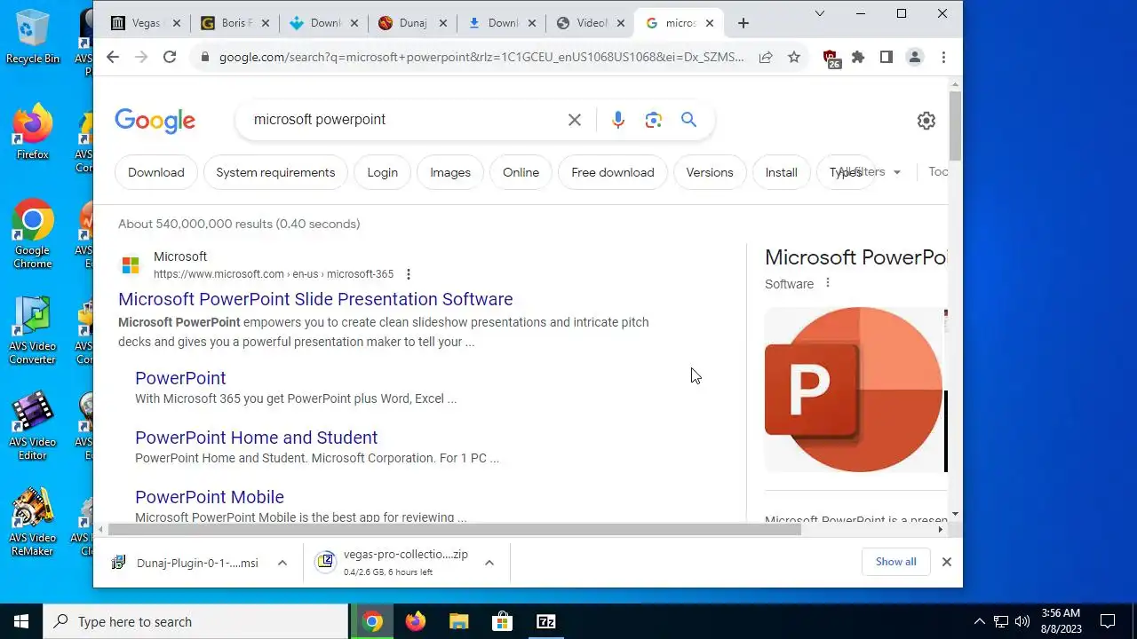The width and height of the screenshot is (1137, 639).
Task: Open knowledge panel Software more options dots
Action: point(828,283)
